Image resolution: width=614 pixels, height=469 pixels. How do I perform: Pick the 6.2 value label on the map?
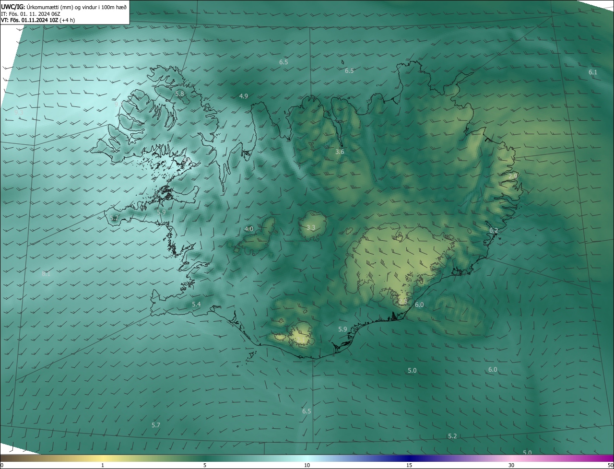point(494,230)
